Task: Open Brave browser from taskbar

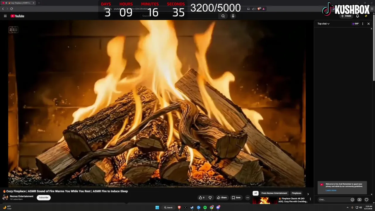Action: click(179, 207)
